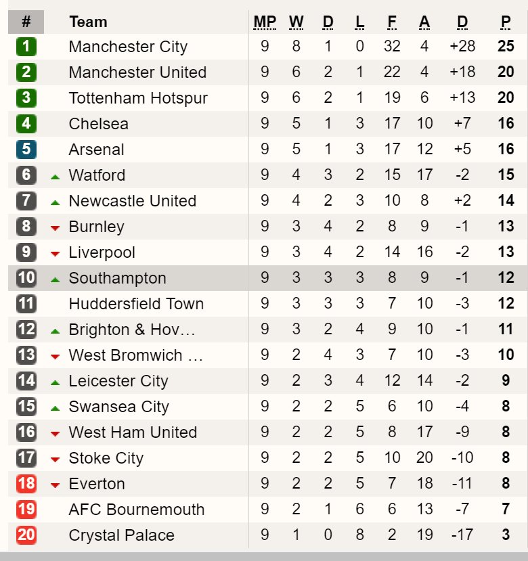This screenshot has height=561, width=528.
Task: Click the horizontal scrollbar at bottom
Action: (264, 557)
